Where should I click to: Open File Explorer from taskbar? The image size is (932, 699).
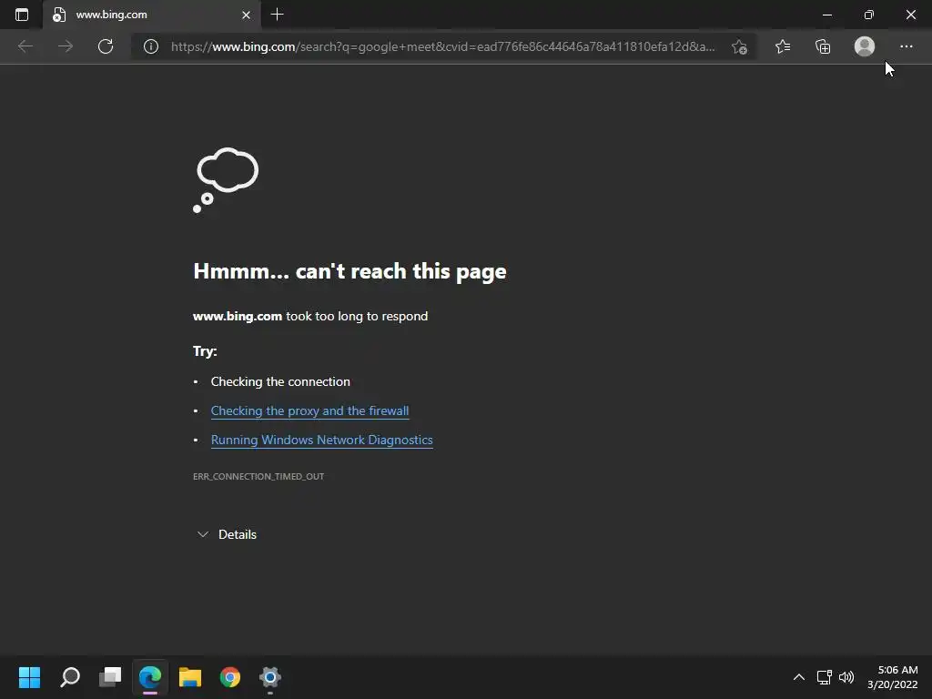point(190,677)
